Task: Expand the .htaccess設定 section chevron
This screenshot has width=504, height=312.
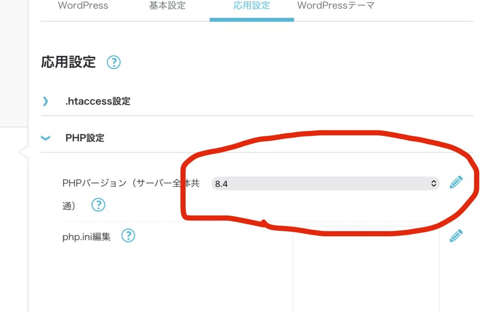Action: coord(45,101)
